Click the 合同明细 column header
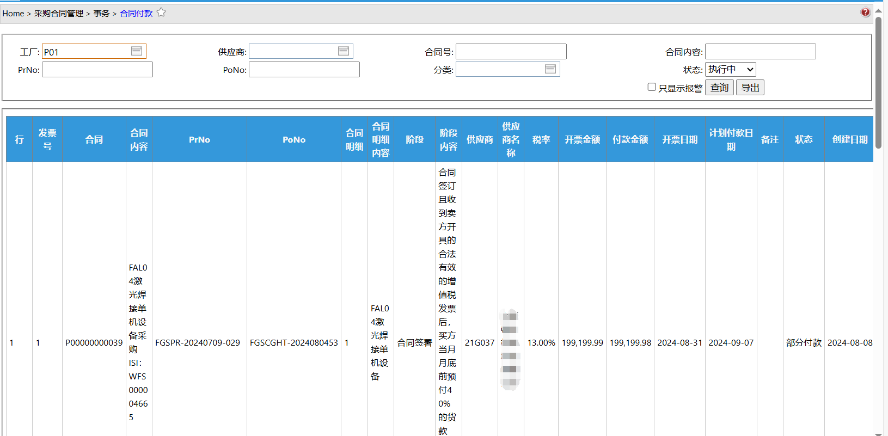 click(354, 139)
